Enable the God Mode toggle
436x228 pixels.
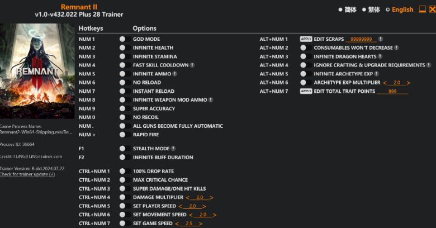(x=125, y=39)
